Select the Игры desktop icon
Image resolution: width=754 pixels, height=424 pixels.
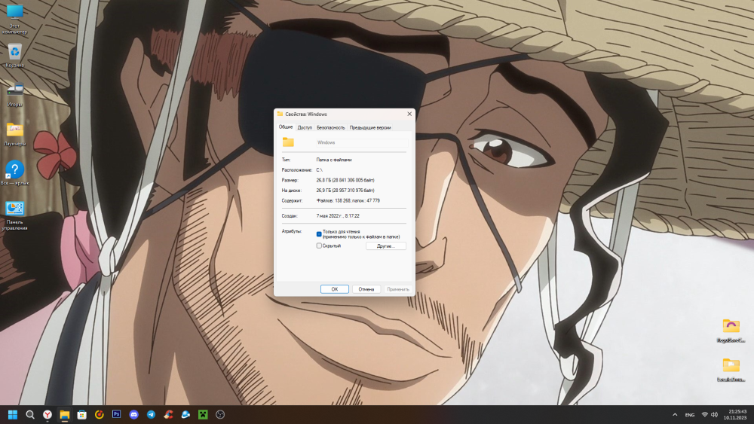(x=15, y=95)
